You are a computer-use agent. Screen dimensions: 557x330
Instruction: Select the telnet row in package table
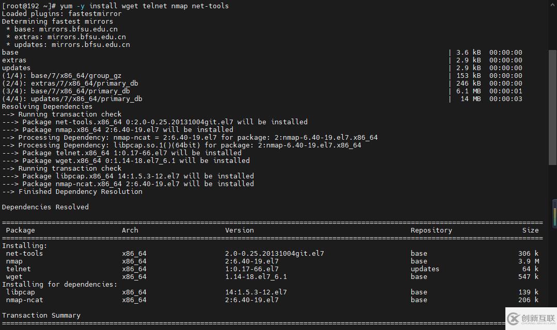pos(19,269)
